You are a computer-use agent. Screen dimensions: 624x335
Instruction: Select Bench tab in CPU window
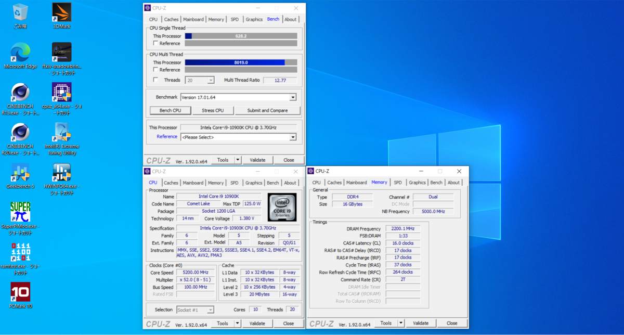point(273,183)
